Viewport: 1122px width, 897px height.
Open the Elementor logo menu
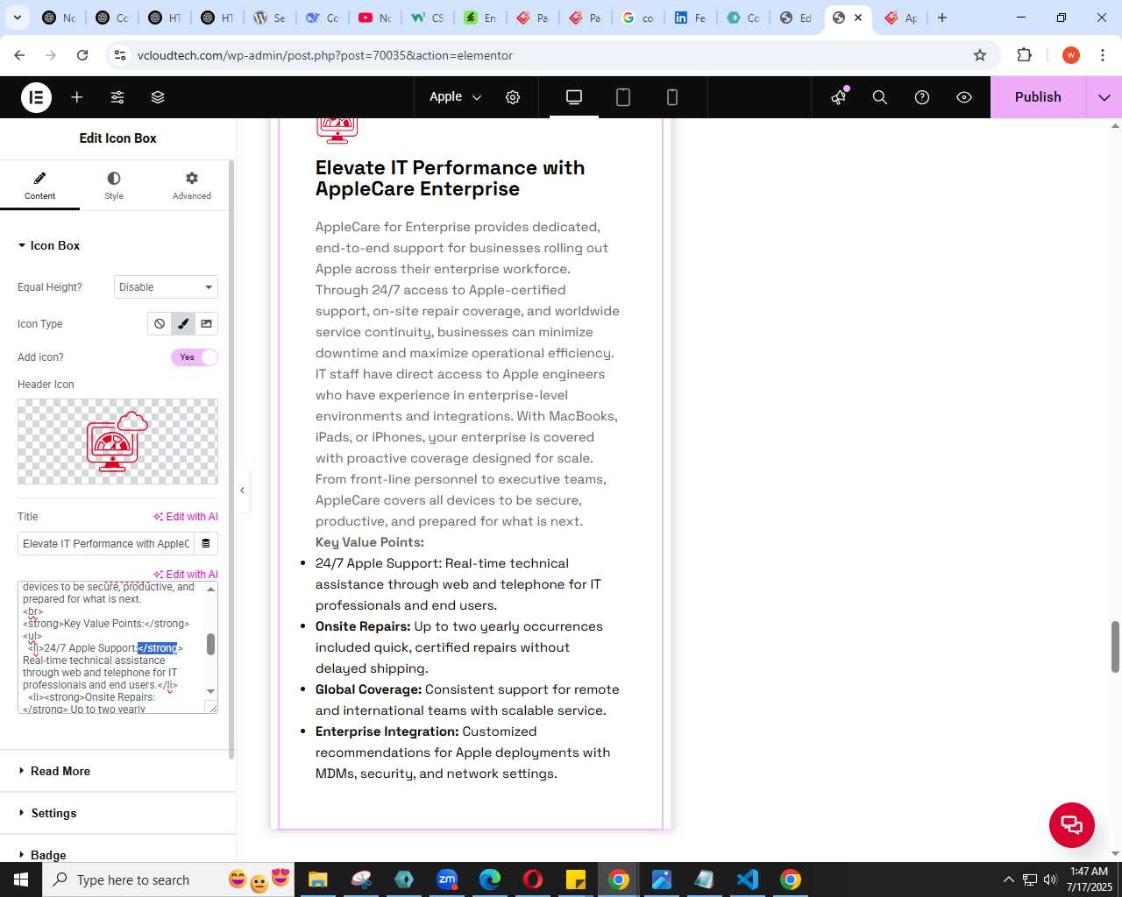[x=36, y=97]
